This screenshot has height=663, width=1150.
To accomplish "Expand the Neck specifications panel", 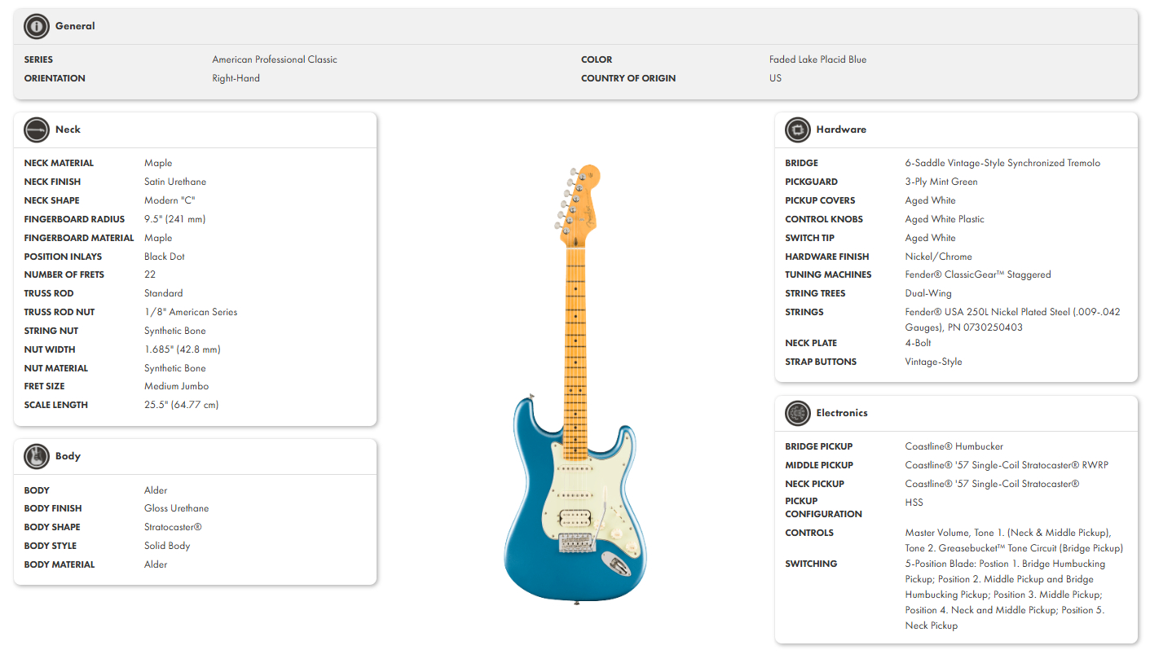I will (68, 130).
